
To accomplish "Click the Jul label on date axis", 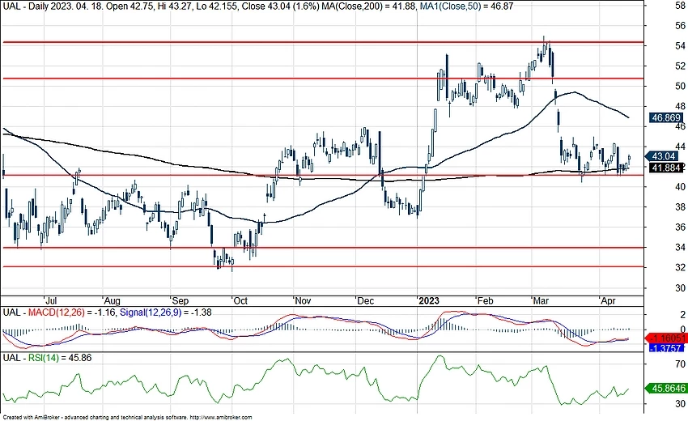I will coord(51,300).
